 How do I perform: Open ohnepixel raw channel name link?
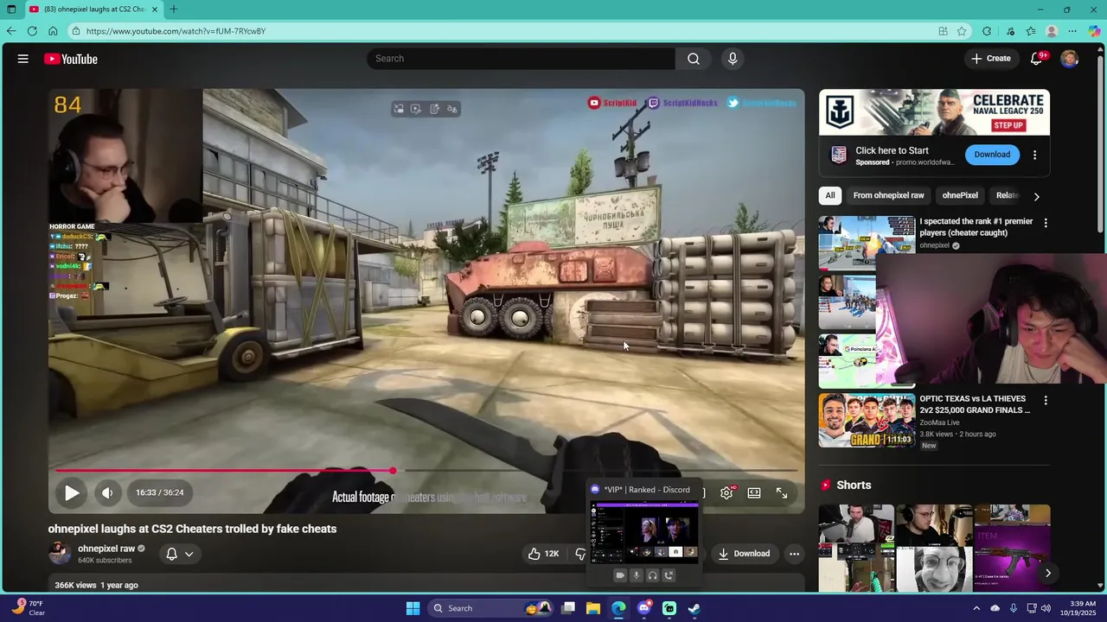(x=106, y=549)
